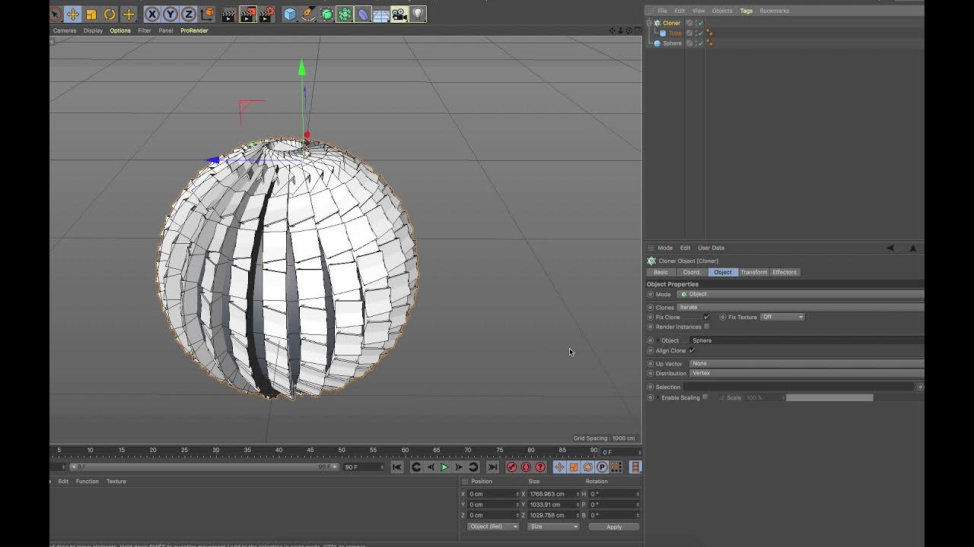Viewport: 974px width, 547px height.
Task: Select the Rotate tool
Action: tap(110, 14)
